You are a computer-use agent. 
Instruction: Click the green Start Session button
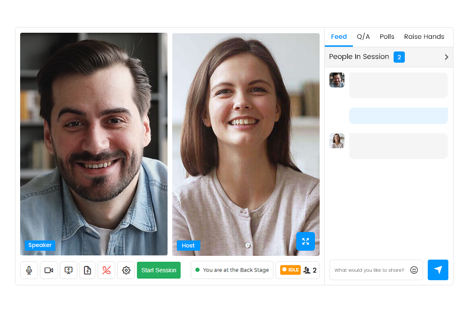point(159,270)
